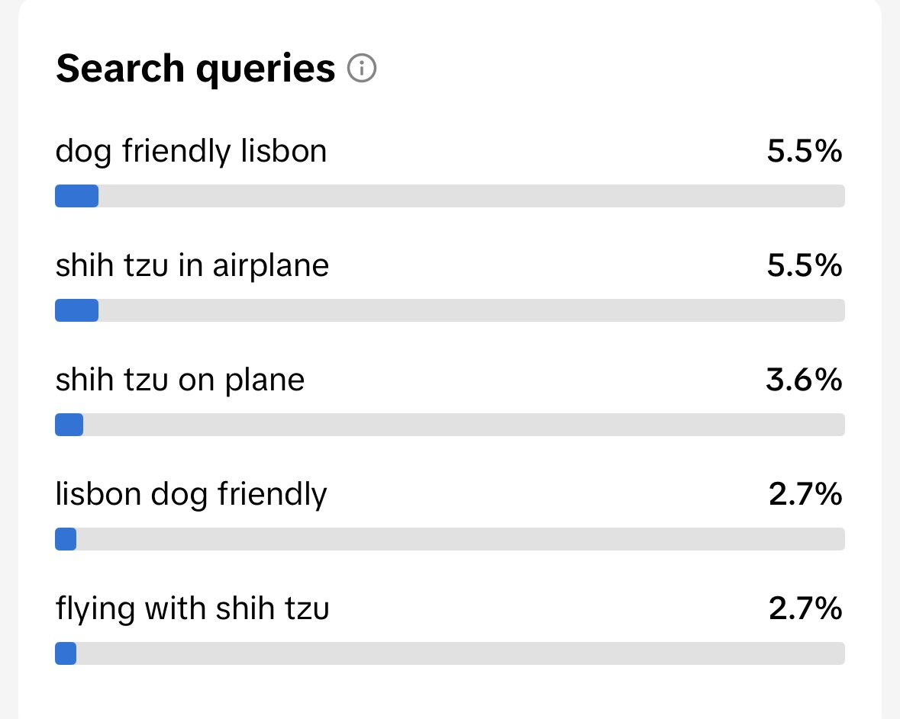Image resolution: width=900 pixels, height=719 pixels.
Task: Click the shih tzu in airplane progress bar
Action: click(x=450, y=310)
